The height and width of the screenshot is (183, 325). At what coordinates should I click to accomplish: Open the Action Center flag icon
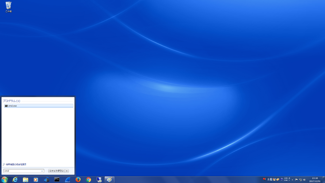coord(296,180)
